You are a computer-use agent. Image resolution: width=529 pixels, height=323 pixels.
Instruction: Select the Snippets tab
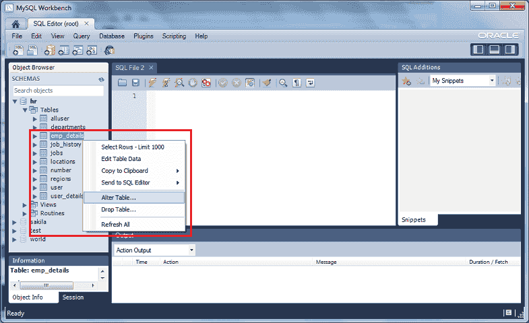point(414,219)
